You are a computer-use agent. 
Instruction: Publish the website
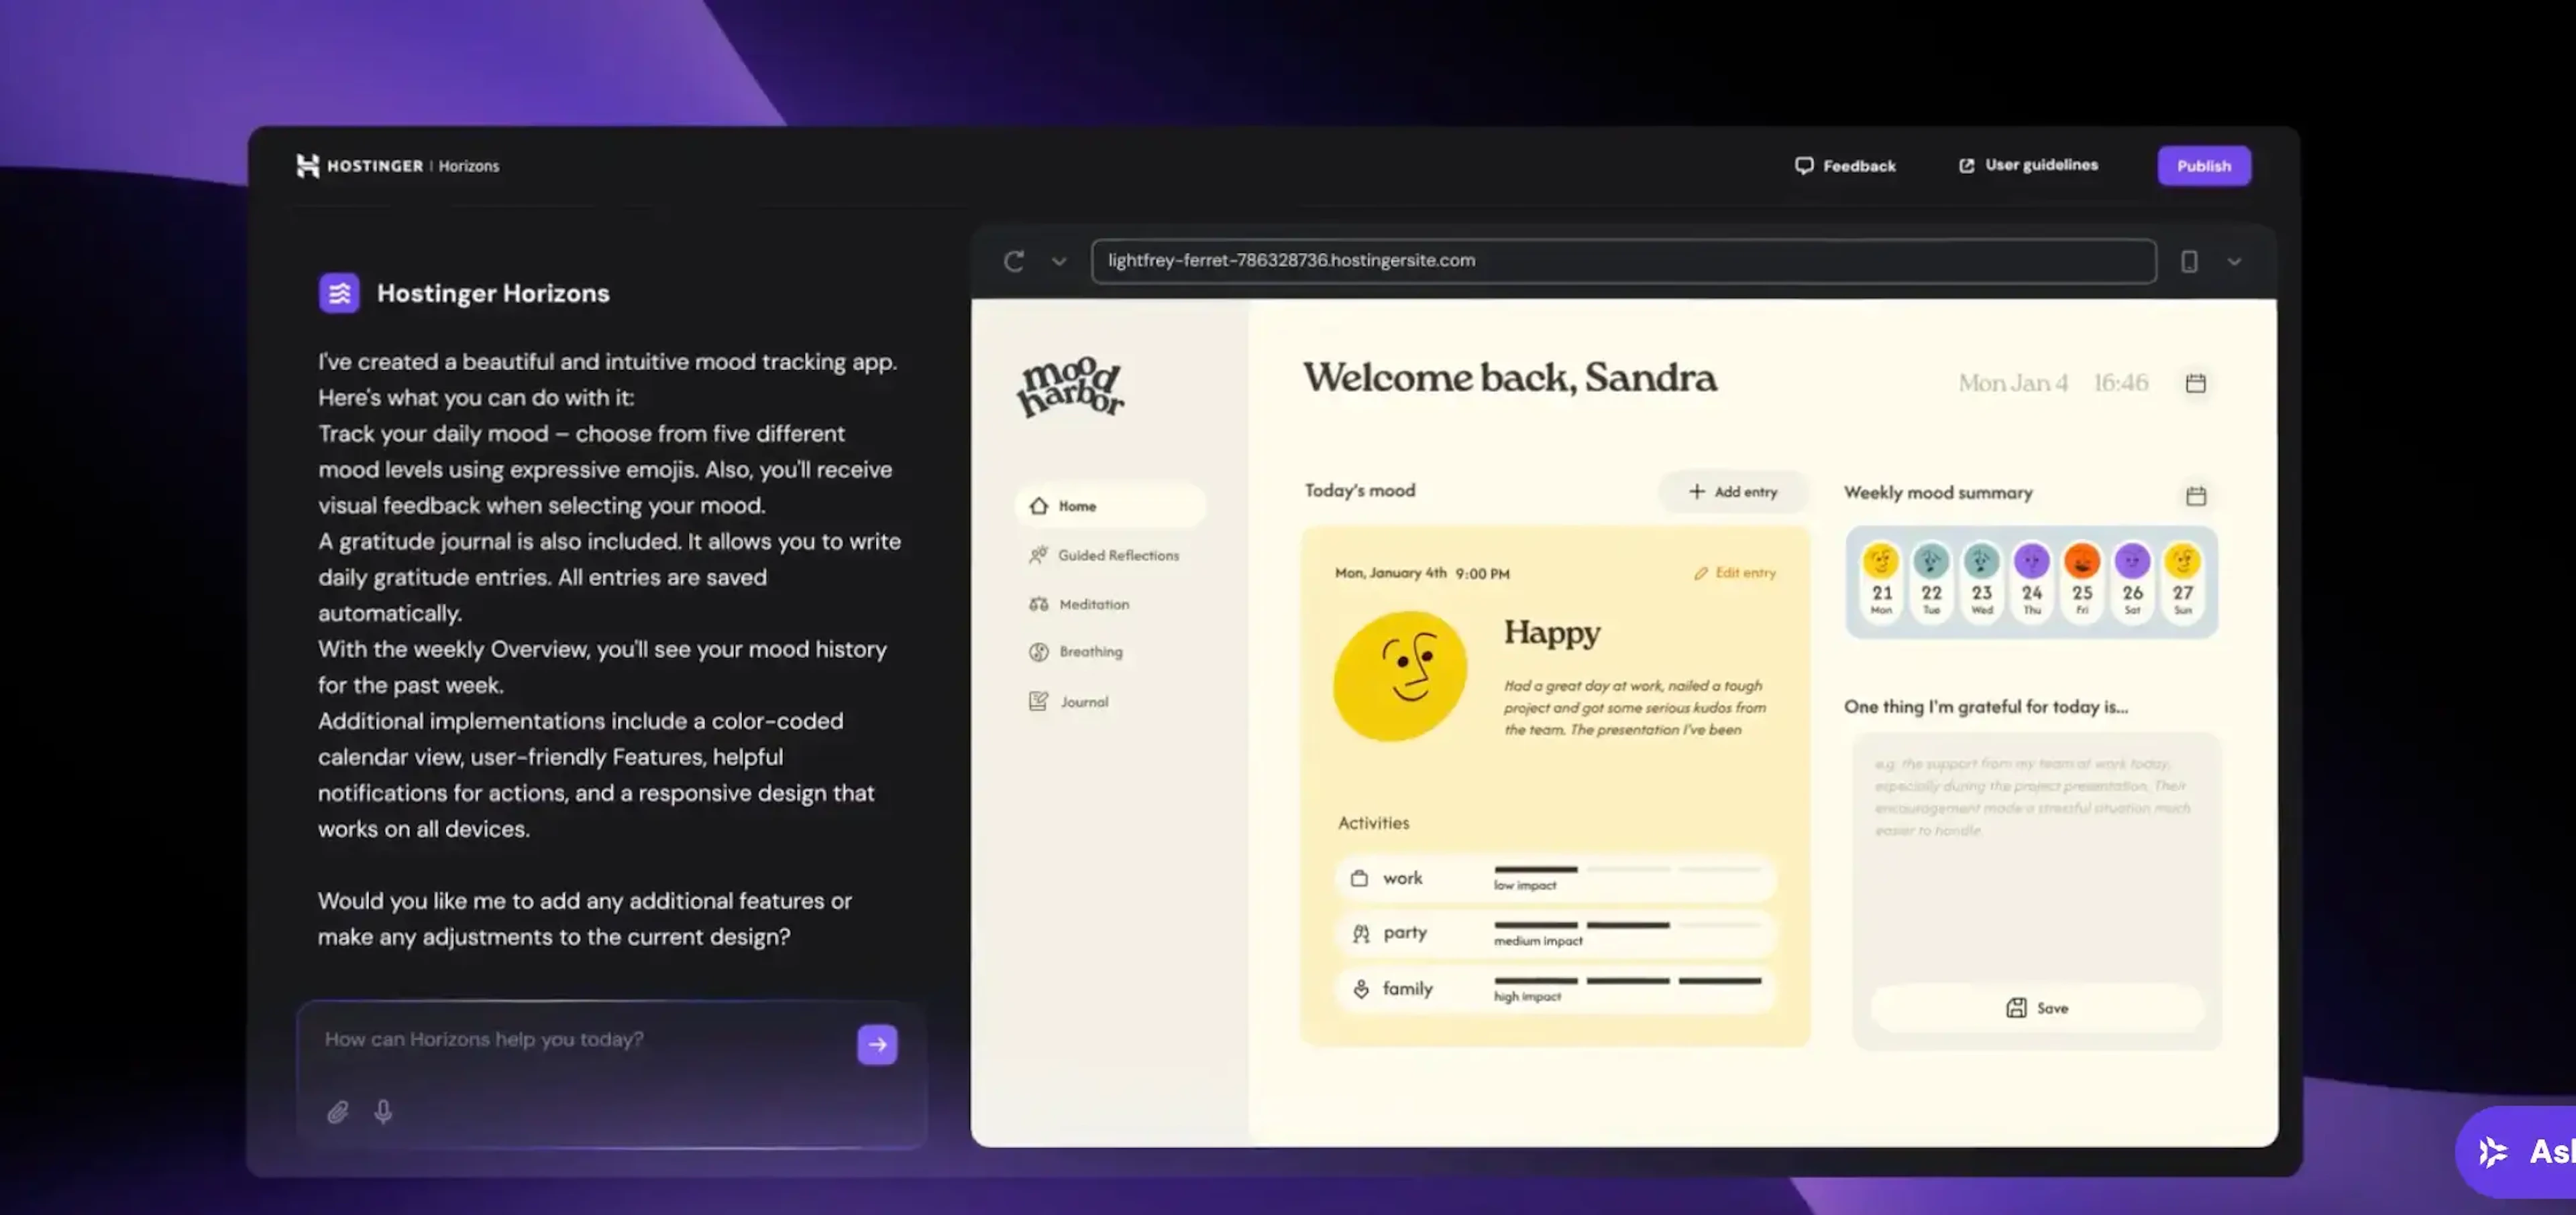(2204, 165)
